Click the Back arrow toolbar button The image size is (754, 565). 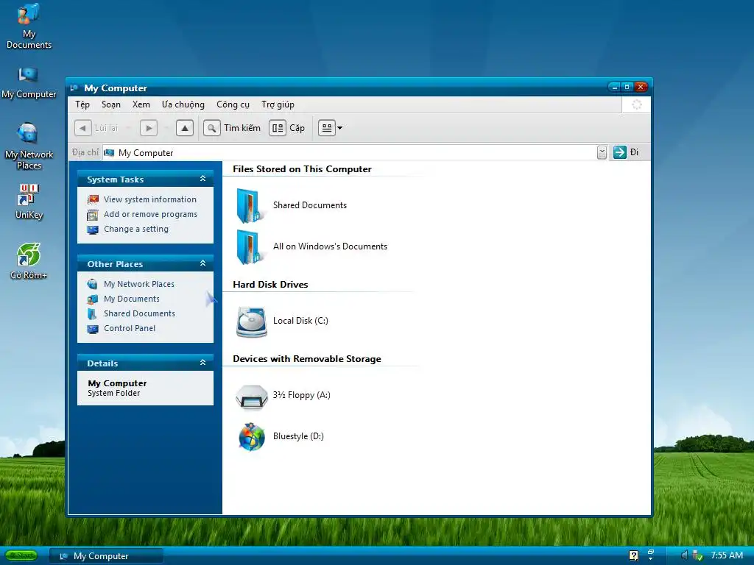click(x=82, y=128)
